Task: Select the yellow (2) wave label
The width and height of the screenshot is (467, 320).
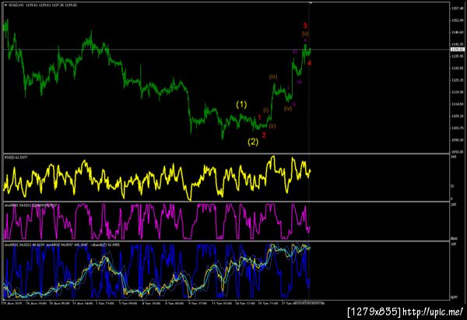Action: tap(253, 142)
